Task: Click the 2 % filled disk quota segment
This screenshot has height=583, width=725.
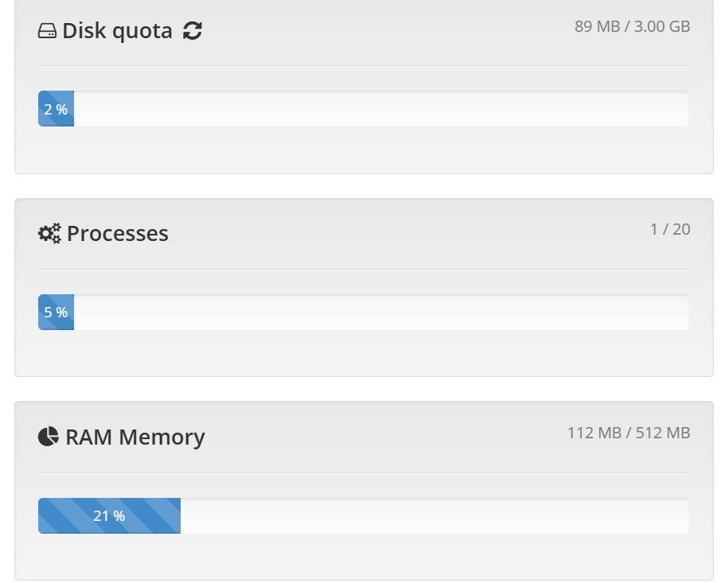Action: (56, 109)
